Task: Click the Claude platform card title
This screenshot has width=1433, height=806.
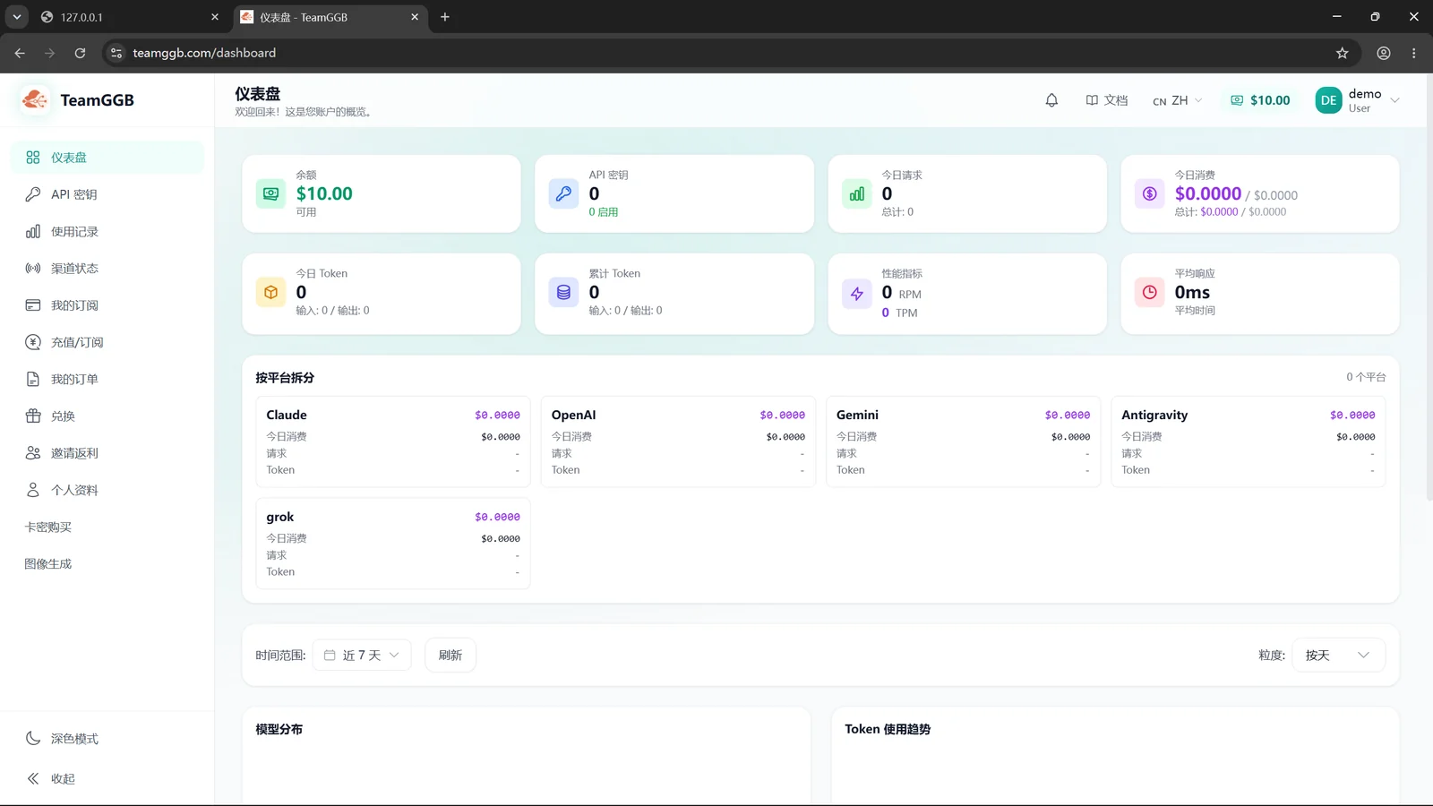Action: tap(287, 415)
